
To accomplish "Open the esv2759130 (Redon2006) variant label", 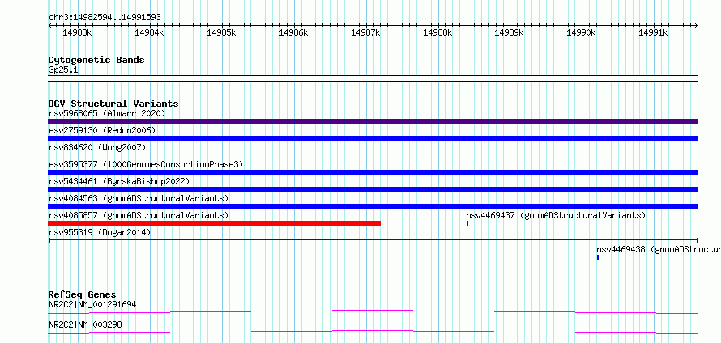I will [102, 130].
